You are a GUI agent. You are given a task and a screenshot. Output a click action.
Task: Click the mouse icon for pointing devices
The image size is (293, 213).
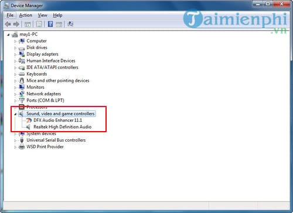coord(22,81)
